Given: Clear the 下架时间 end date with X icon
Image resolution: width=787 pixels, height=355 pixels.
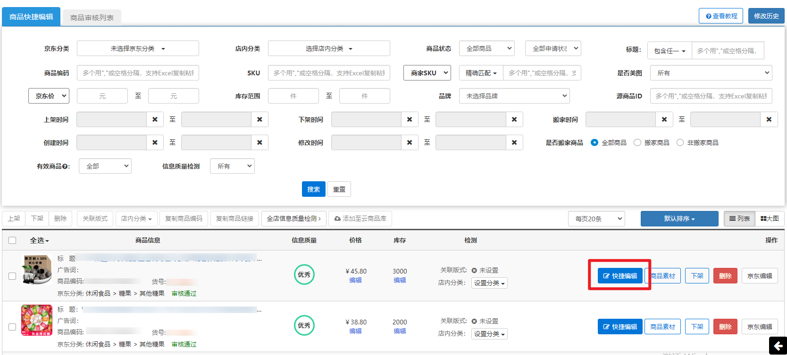Looking at the screenshot, I should tap(514, 120).
